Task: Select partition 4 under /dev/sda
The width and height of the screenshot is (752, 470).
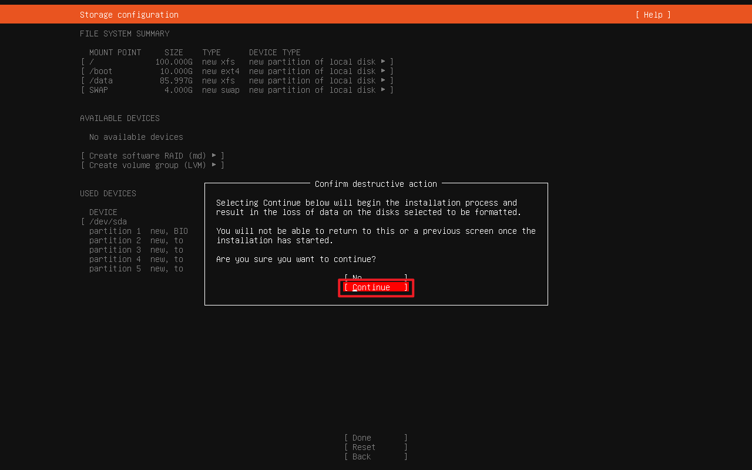Action: click(x=136, y=259)
